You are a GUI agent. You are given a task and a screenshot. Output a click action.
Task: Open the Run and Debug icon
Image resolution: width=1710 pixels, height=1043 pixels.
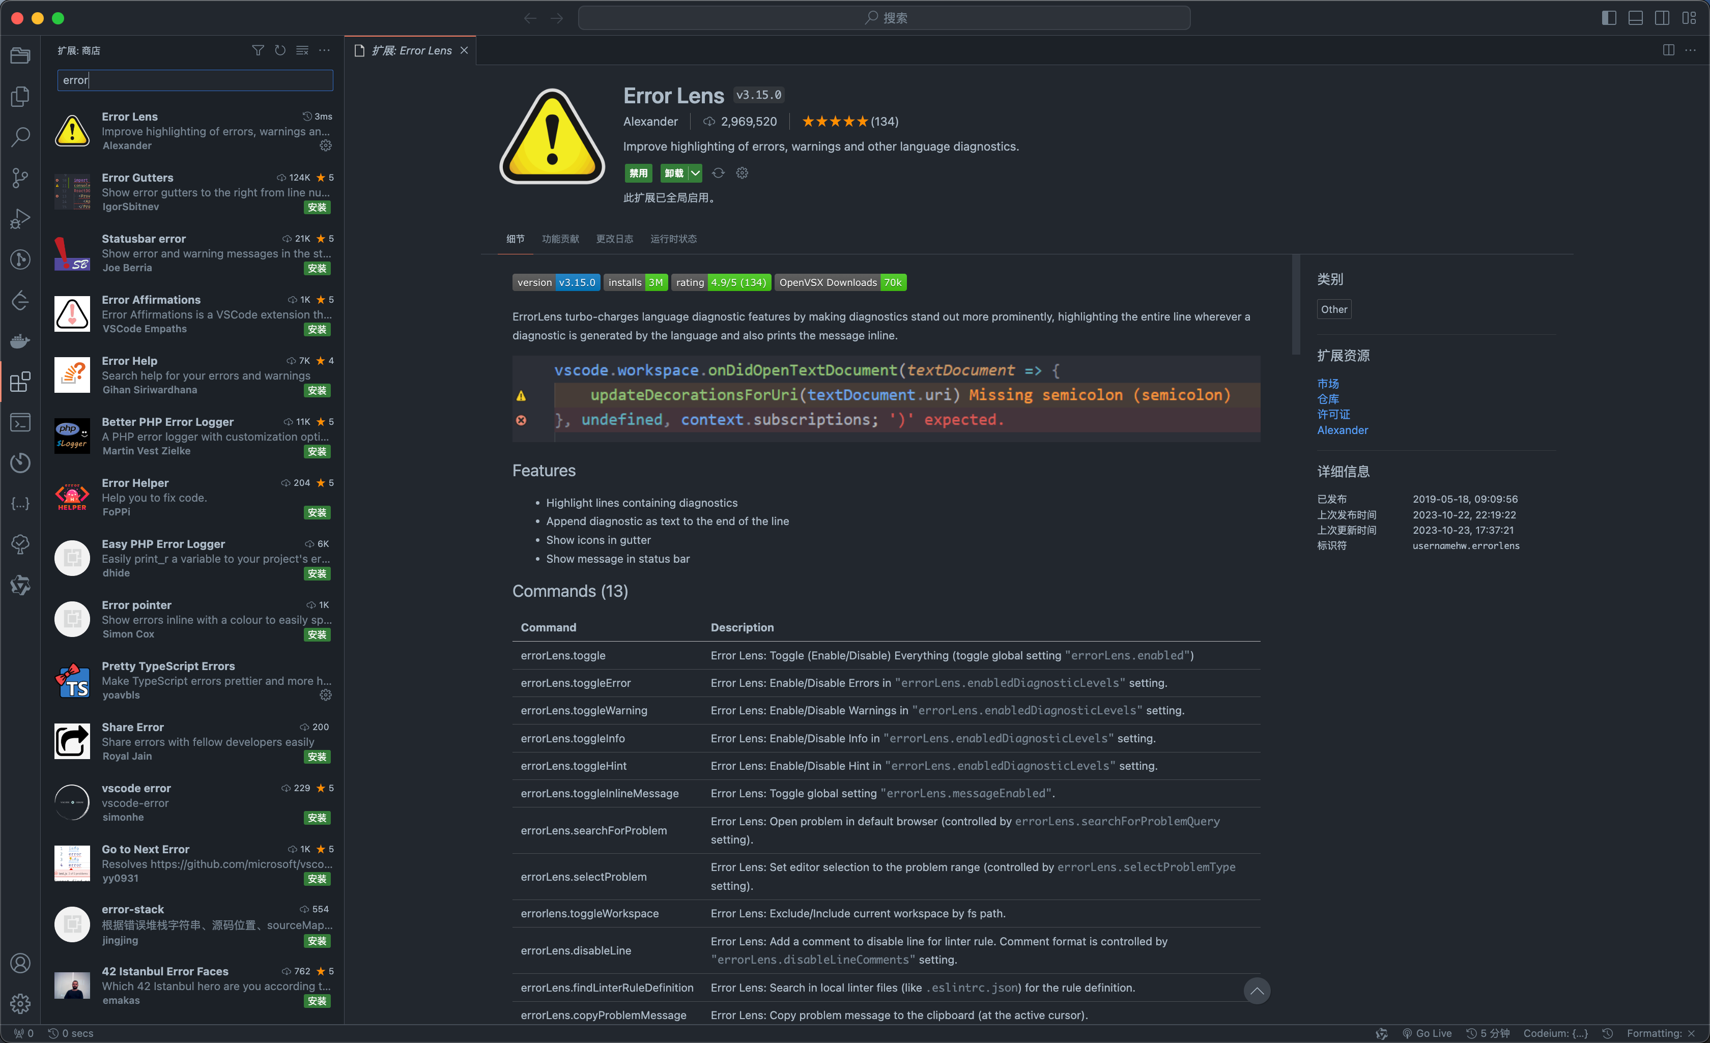[20, 219]
